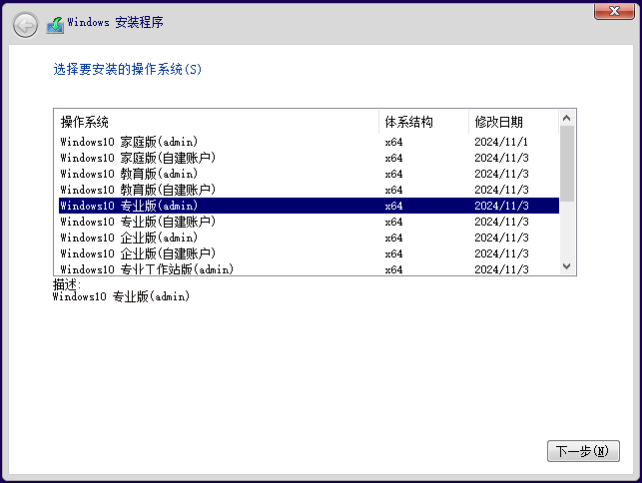This screenshot has height=483, width=642.
Task: Click the 修改日期 column header
Action: coord(513,122)
